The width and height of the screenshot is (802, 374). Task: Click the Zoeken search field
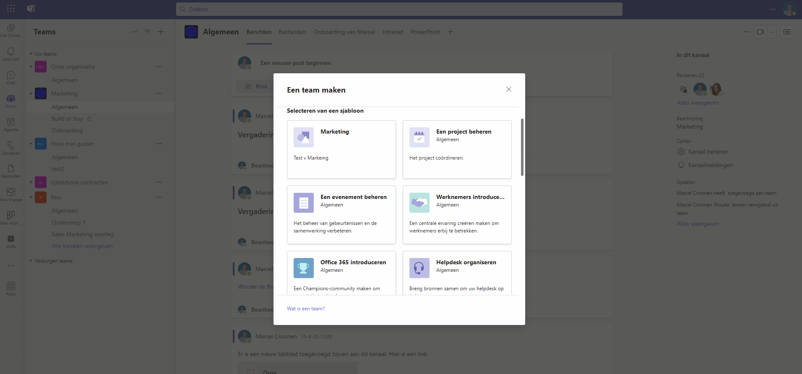(399, 9)
